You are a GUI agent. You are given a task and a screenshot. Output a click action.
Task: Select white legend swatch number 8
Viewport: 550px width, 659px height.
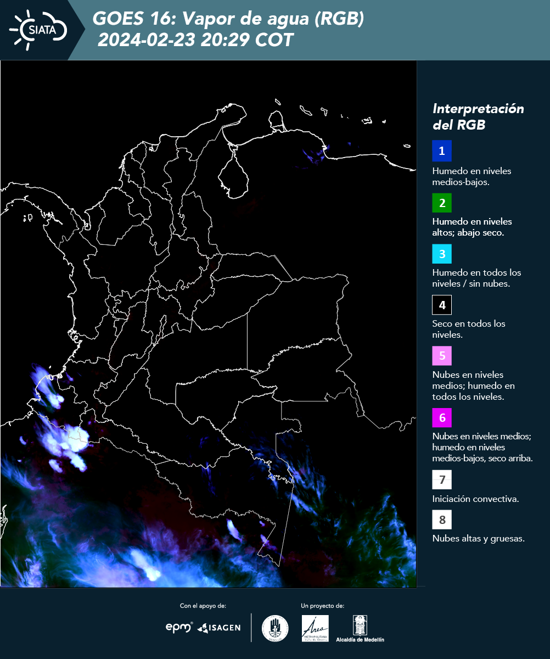click(x=442, y=520)
